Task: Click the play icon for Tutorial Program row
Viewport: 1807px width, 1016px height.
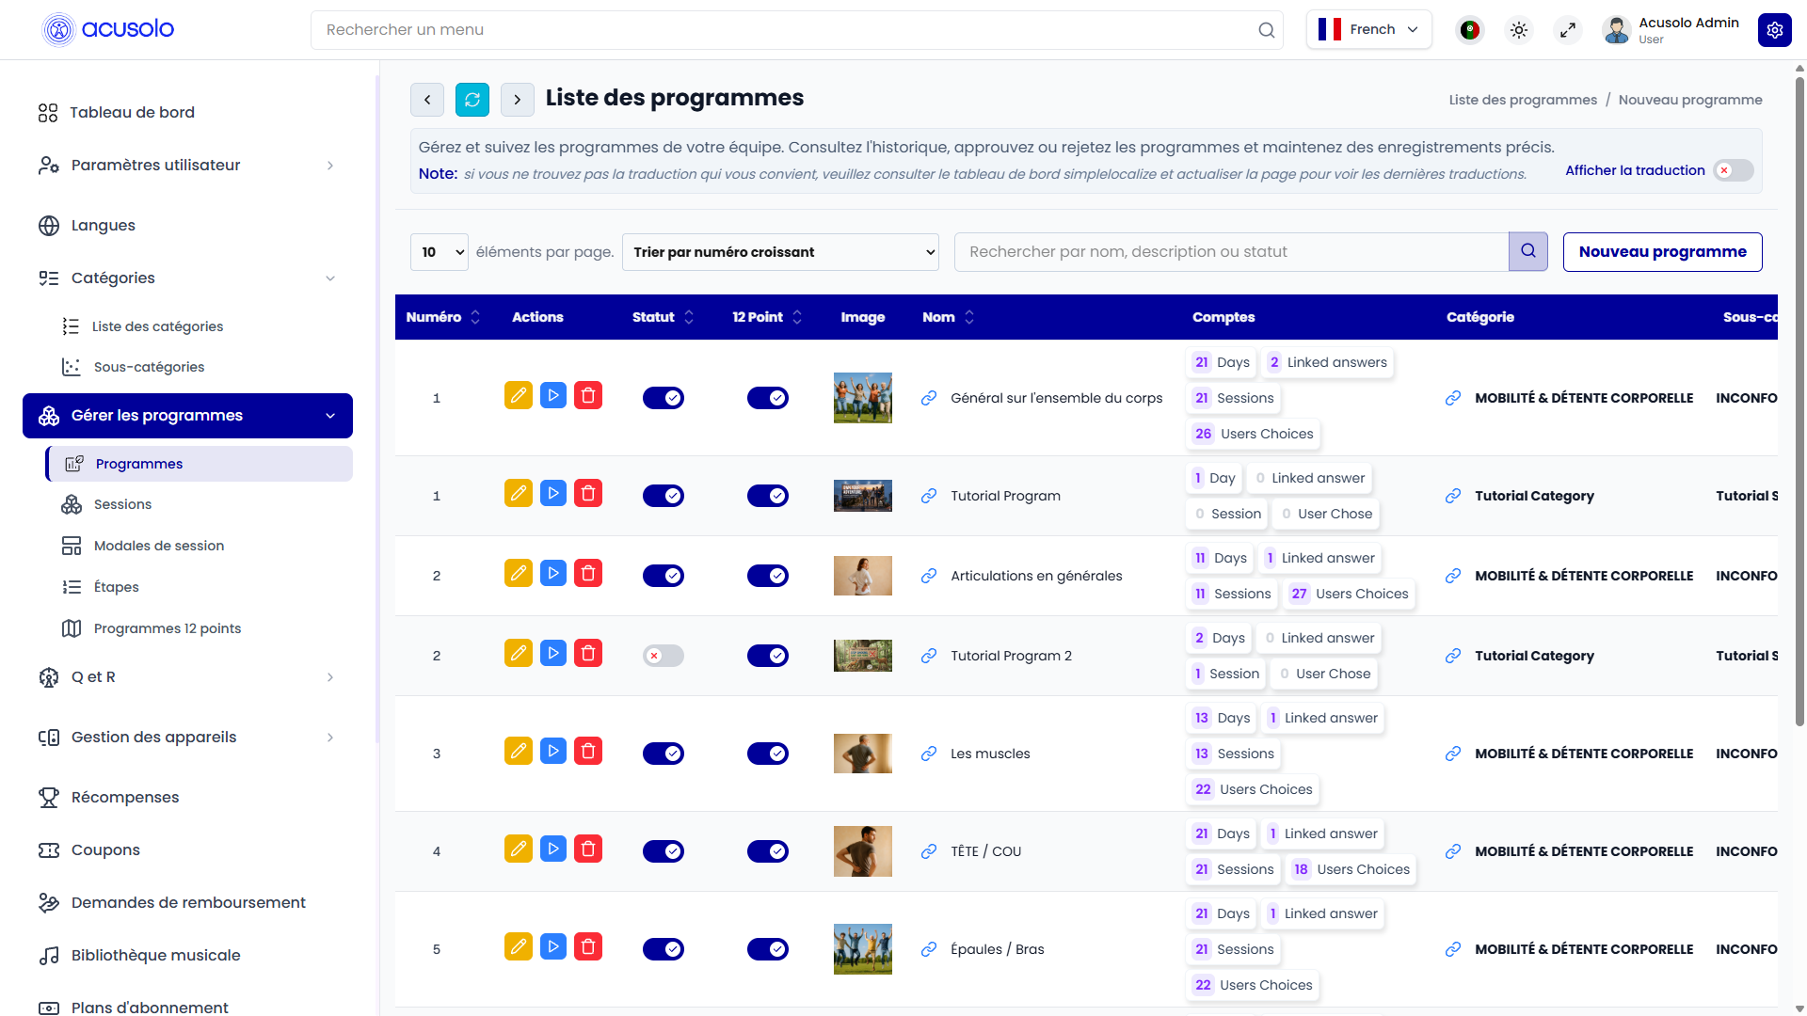Action: (x=553, y=494)
